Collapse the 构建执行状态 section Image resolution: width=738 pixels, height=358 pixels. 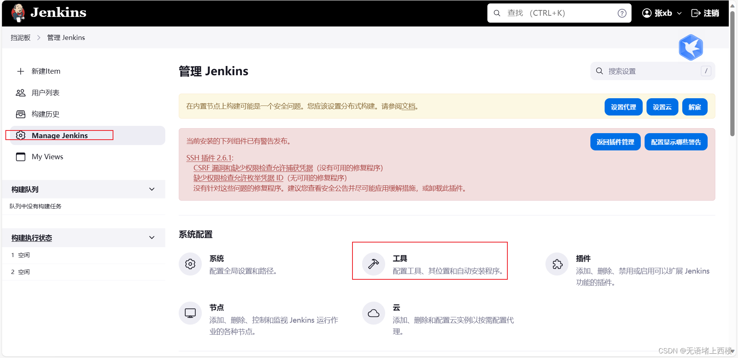pyautogui.click(x=151, y=238)
